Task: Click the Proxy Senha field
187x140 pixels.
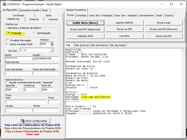Action: tap(46, 110)
